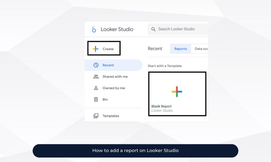Switch to the Reports tab
The height and width of the screenshot is (162, 271).
[180, 49]
